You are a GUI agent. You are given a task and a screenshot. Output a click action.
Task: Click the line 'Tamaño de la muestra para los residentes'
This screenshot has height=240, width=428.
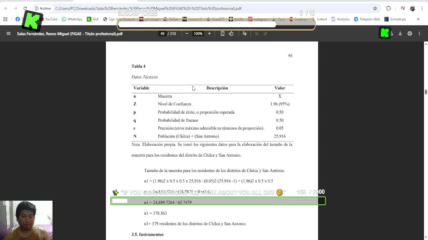214,171
